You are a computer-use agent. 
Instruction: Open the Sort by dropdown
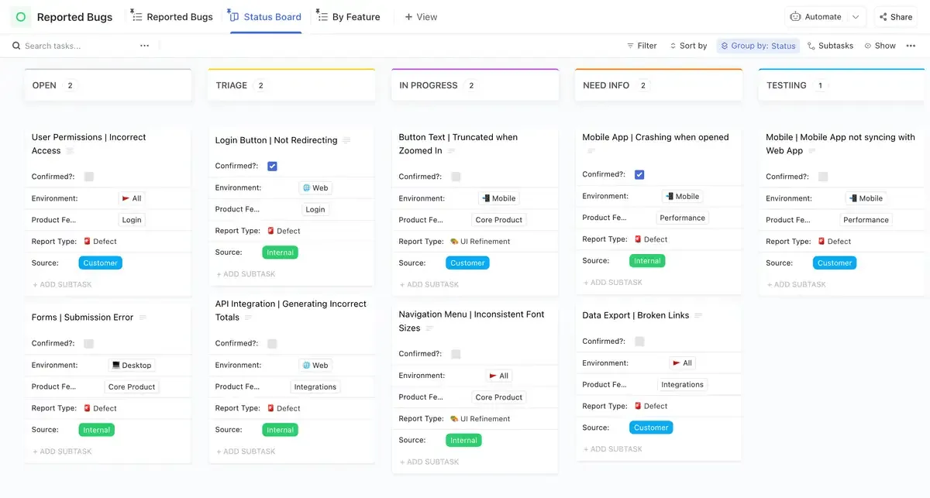click(x=688, y=46)
